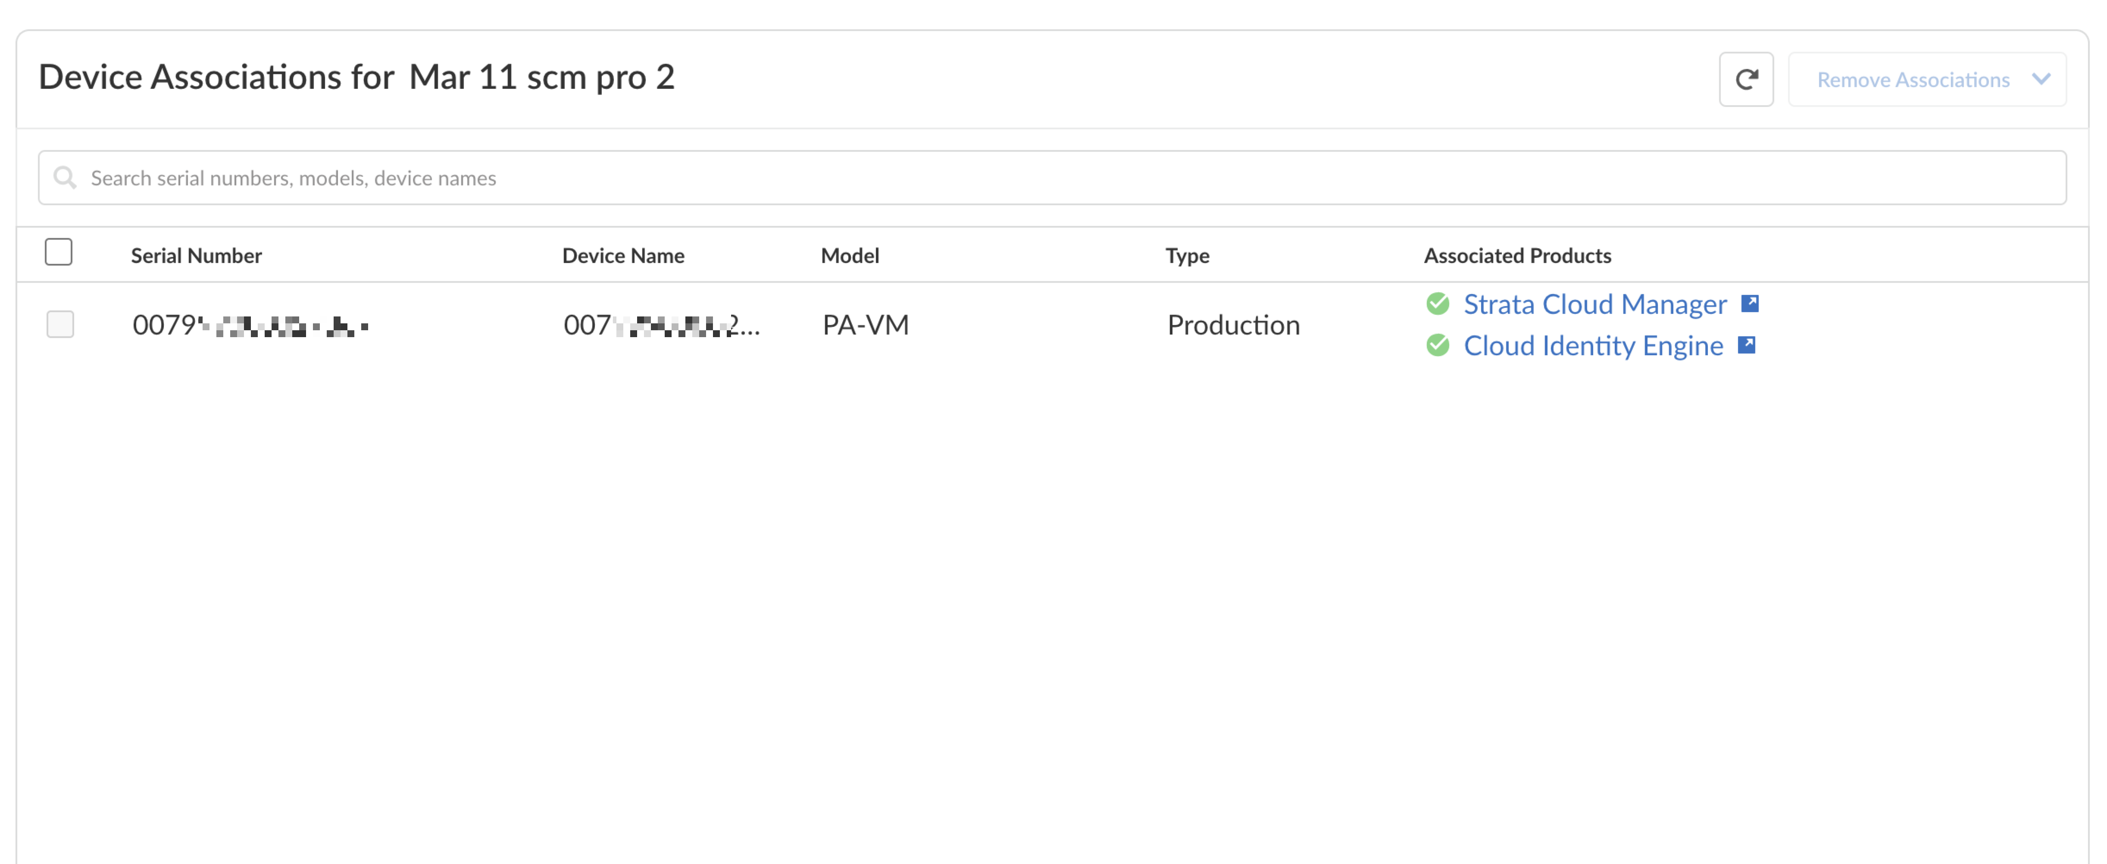Check the PA-VM device row checkbox
The image size is (2107, 864).
(60, 324)
